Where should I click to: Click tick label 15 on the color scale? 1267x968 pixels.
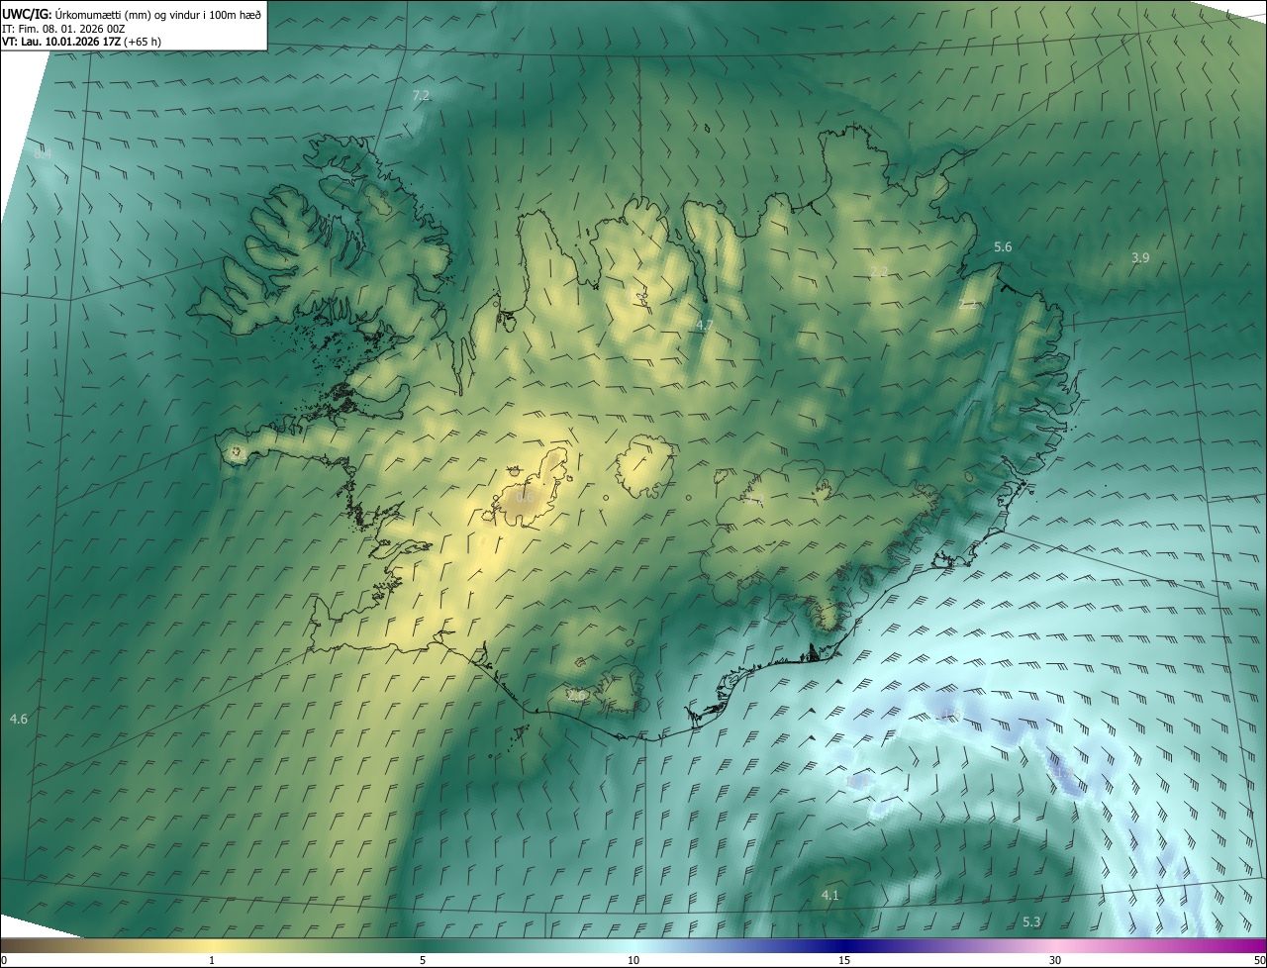click(844, 960)
